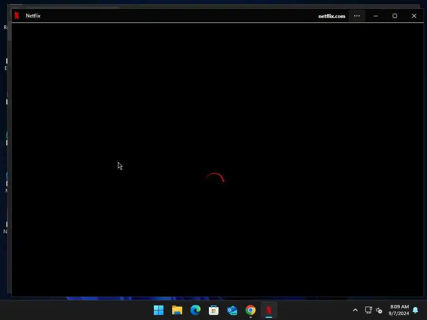Open the Windows Start menu
The image size is (427, 320).
pos(158,310)
